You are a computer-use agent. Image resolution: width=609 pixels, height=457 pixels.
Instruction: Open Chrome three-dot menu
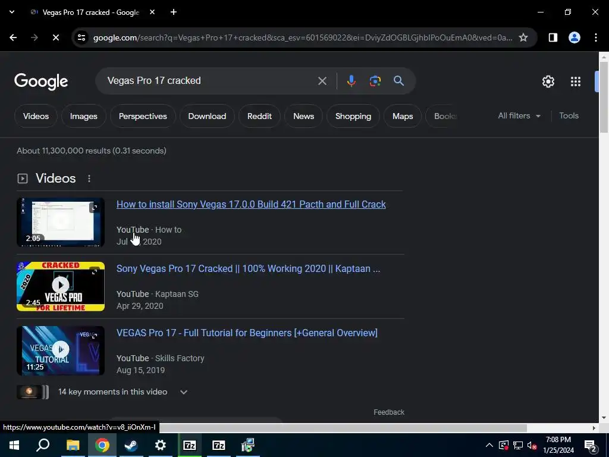point(596,37)
